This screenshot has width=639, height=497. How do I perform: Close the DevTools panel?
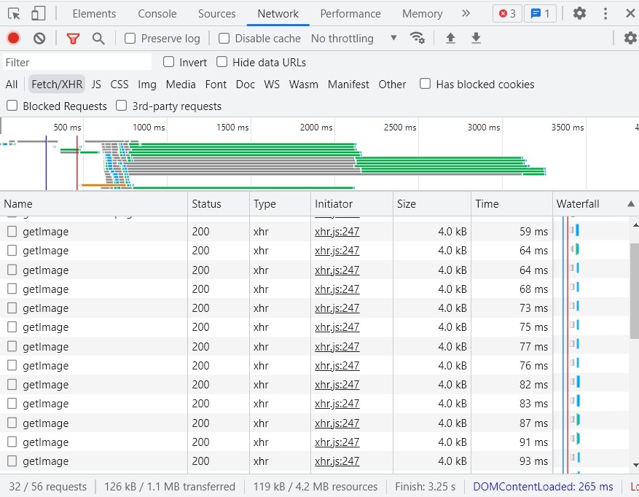(630, 13)
